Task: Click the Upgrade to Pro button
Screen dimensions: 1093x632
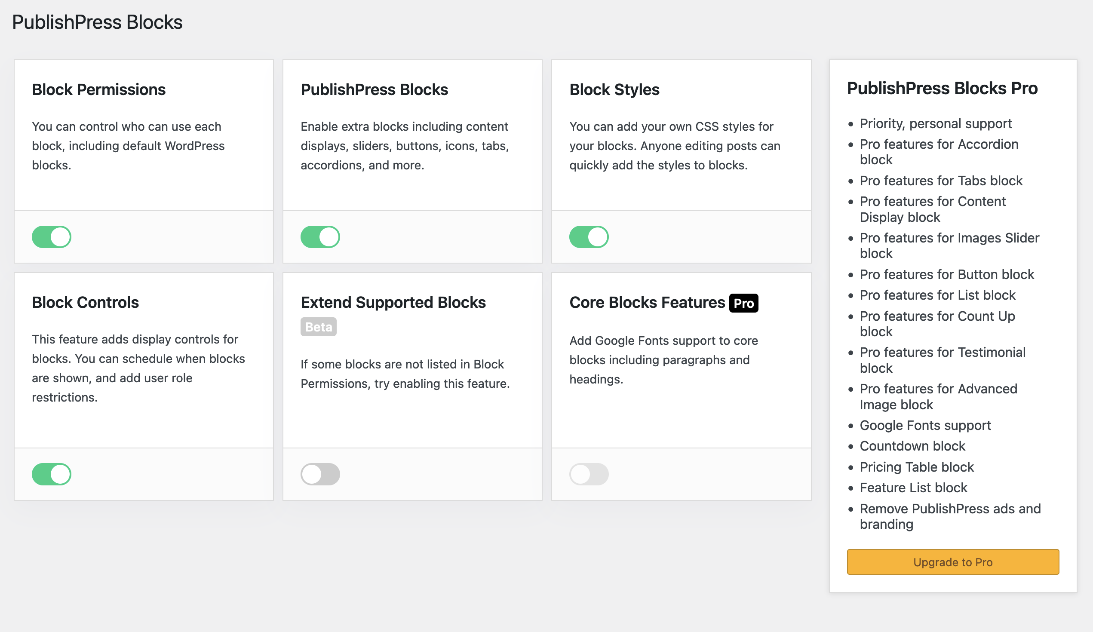Action: (x=952, y=562)
